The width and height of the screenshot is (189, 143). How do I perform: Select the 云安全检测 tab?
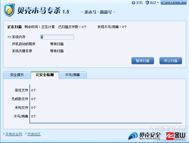point(45,75)
